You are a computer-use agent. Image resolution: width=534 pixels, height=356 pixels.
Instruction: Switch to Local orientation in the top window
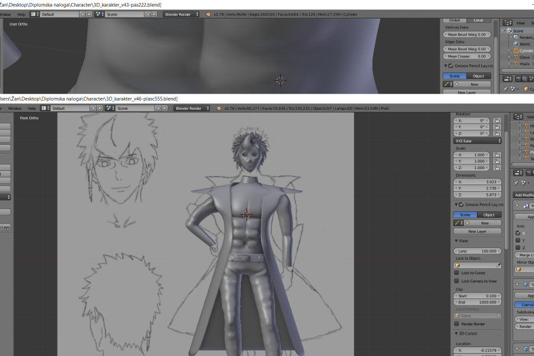[478, 20]
